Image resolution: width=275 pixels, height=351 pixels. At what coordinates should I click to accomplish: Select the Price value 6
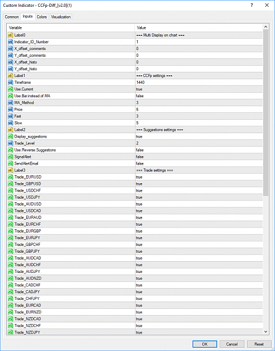click(x=137, y=110)
